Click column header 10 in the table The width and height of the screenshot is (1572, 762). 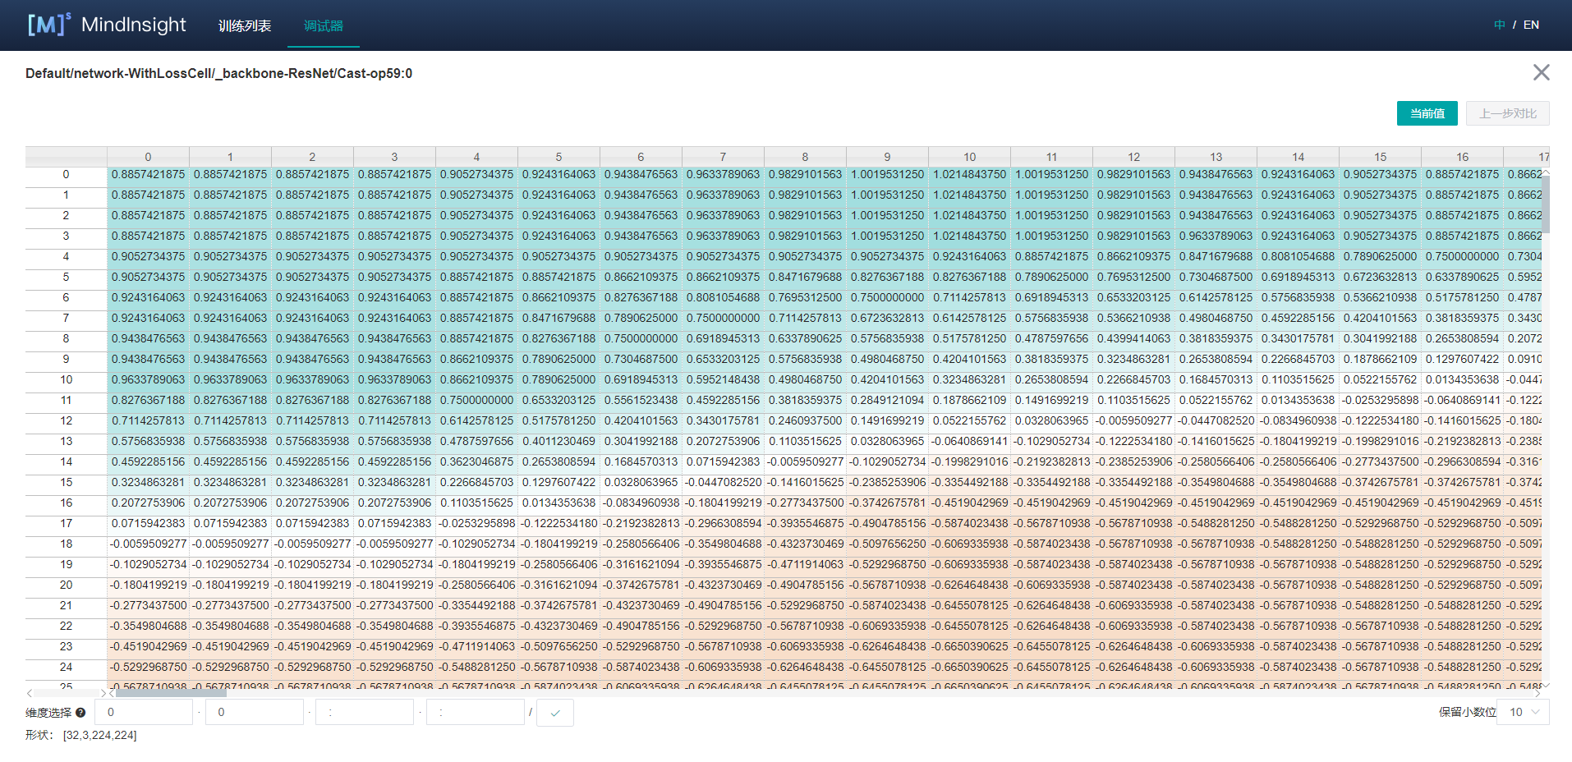[969, 157]
